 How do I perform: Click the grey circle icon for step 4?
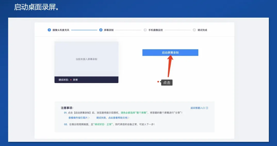click(x=194, y=30)
